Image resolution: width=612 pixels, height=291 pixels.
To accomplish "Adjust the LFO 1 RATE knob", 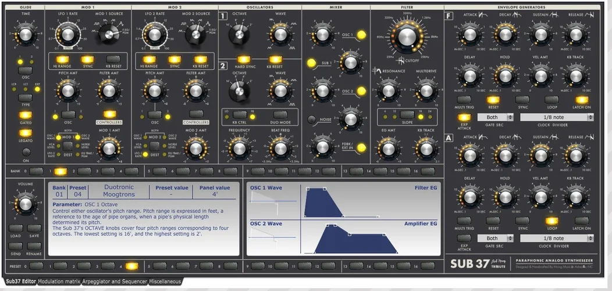I will click(x=67, y=35).
